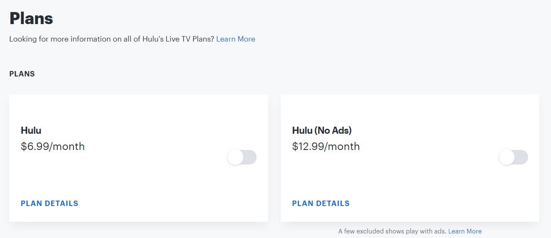Click the large "Plans" page heading
The width and height of the screenshot is (551, 238).
coord(31,19)
